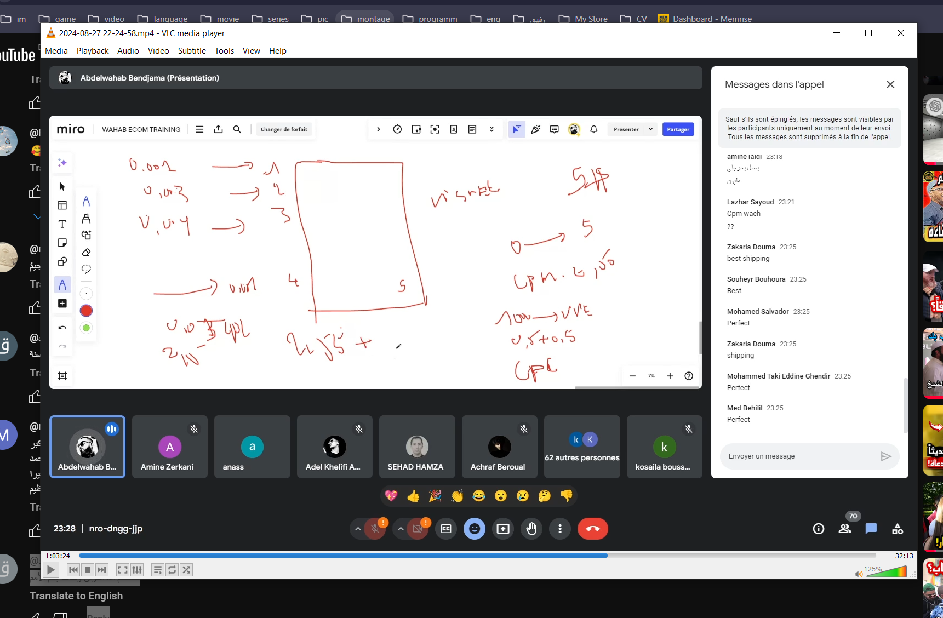This screenshot has width=943, height=618.
Task: Toggle VLC loop playback mode
Action: [172, 570]
